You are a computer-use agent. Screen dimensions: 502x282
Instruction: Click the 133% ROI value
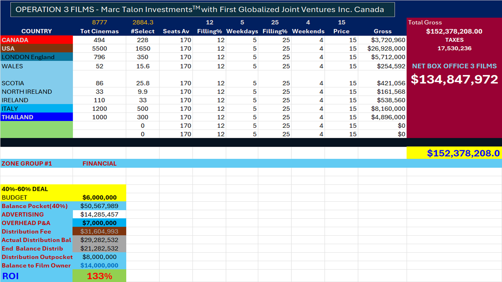click(99, 276)
